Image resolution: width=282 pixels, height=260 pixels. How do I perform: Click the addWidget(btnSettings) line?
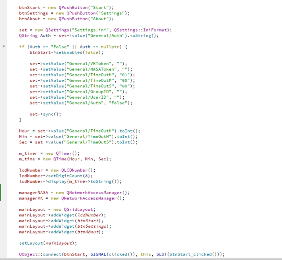click(x=65, y=227)
